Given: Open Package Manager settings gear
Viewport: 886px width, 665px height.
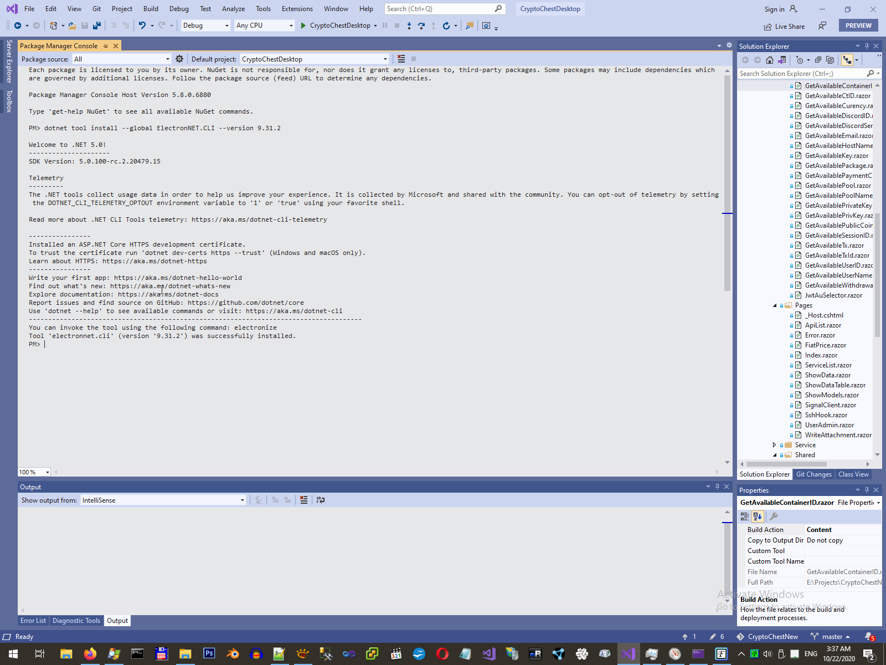Looking at the screenshot, I should 179,59.
